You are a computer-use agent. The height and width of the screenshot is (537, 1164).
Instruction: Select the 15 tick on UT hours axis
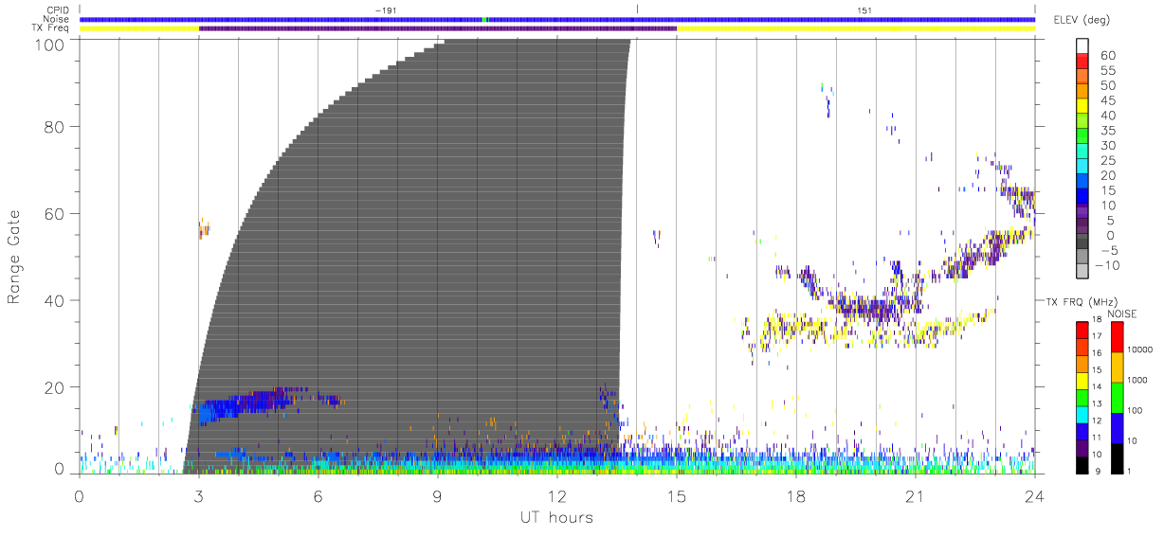pos(677,497)
